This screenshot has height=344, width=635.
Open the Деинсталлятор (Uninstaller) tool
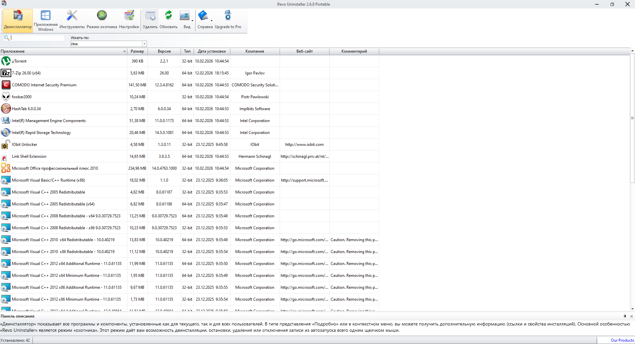(18, 20)
